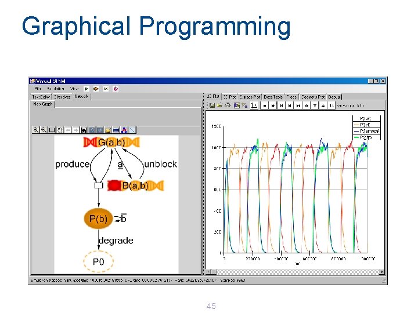Click the third white icon in main toolbar
The height and width of the screenshot is (313, 418).
click(106, 89)
